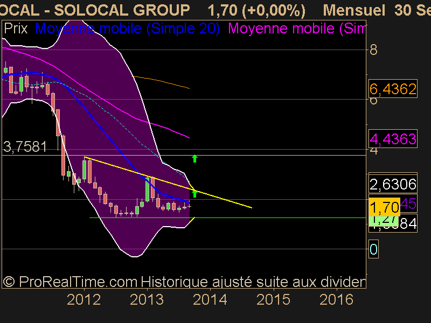Click the SOLOCAL GROUP title text

pos(122,10)
